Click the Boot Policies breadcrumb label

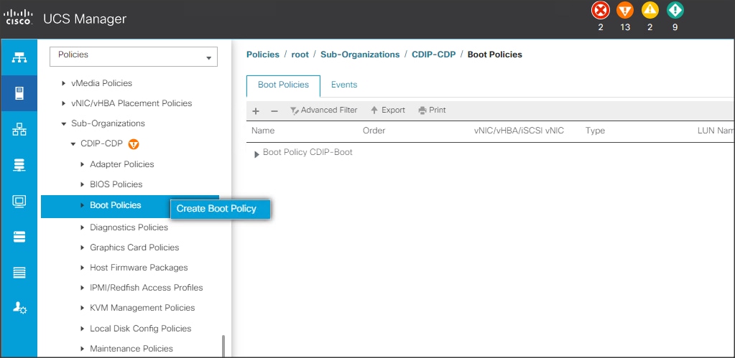(x=494, y=55)
